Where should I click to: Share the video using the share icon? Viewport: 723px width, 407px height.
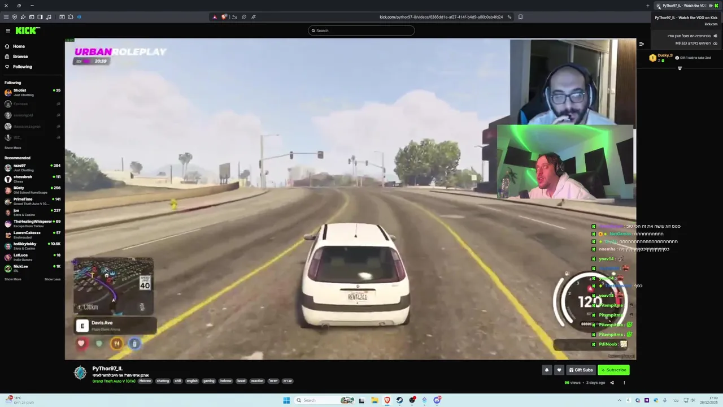(612, 383)
